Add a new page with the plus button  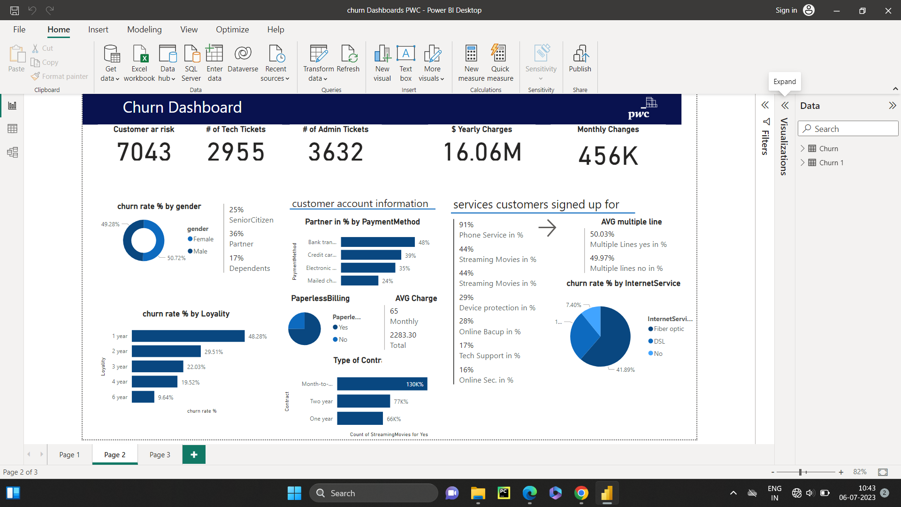tap(194, 454)
